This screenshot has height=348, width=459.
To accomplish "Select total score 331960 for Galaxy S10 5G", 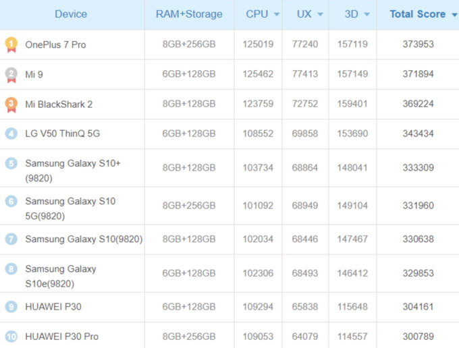I will (x=418, y=206).
